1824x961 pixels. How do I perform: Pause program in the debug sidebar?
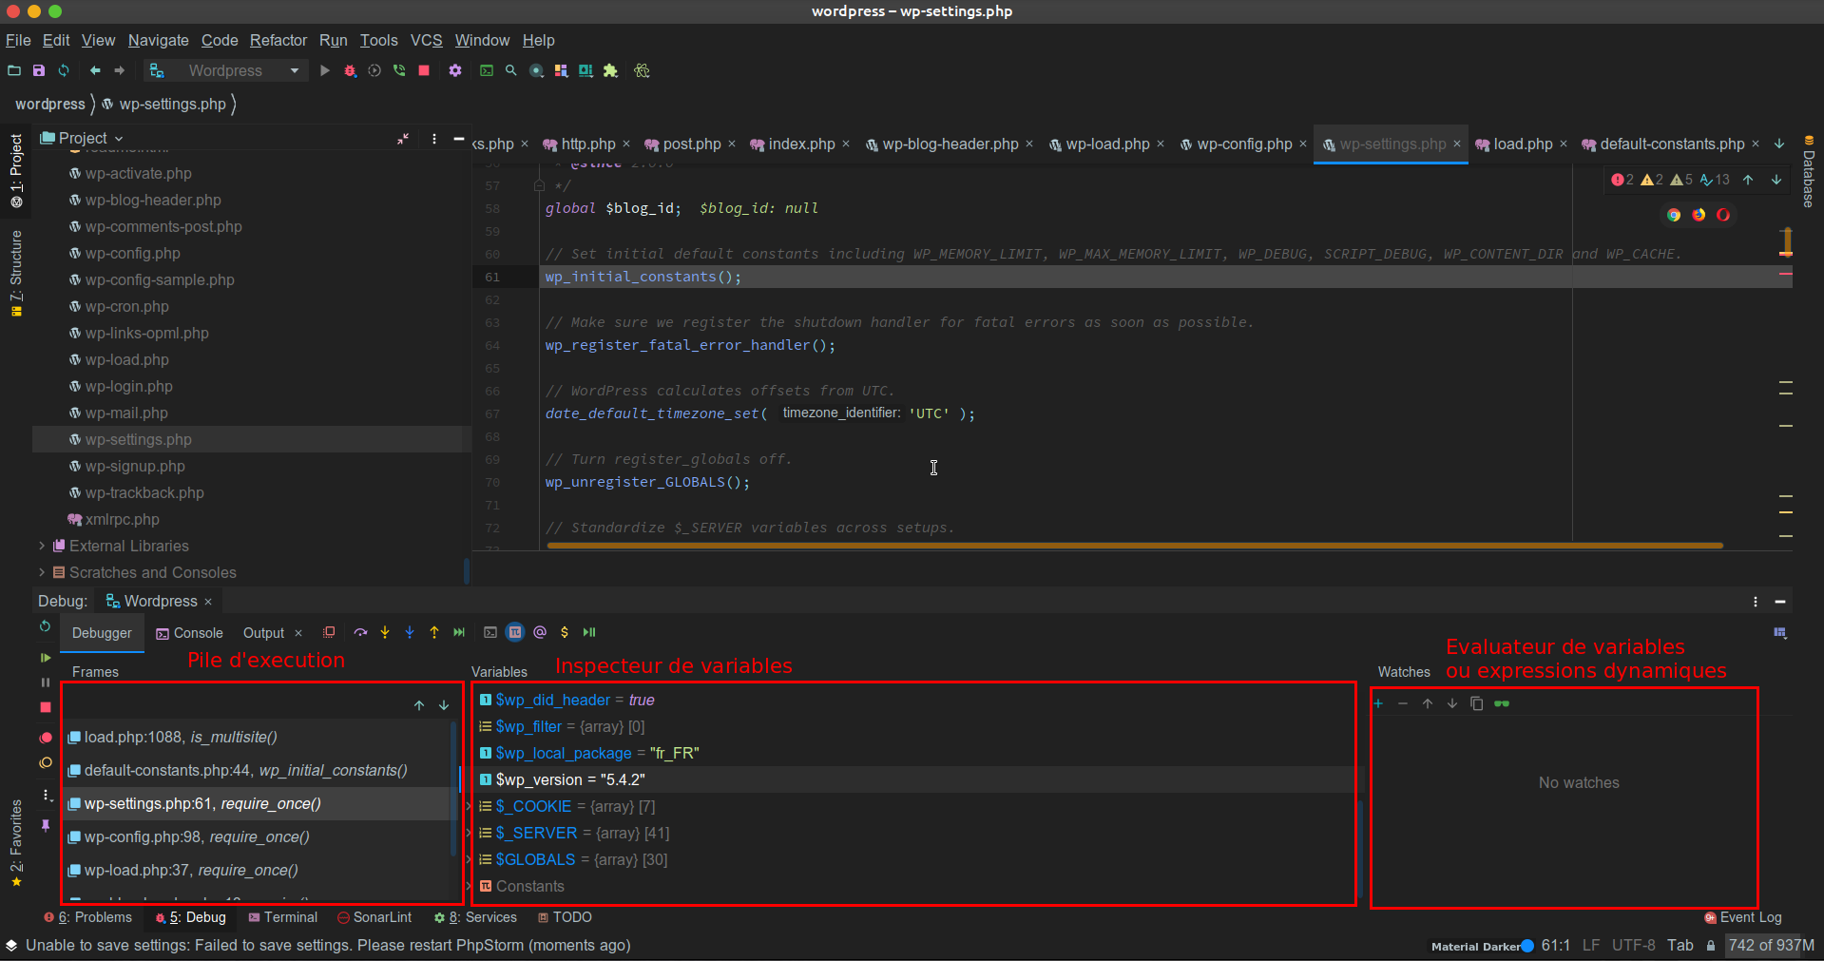pos(45,682)
